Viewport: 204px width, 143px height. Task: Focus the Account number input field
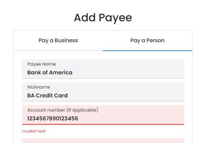click(x=103, y=115)
